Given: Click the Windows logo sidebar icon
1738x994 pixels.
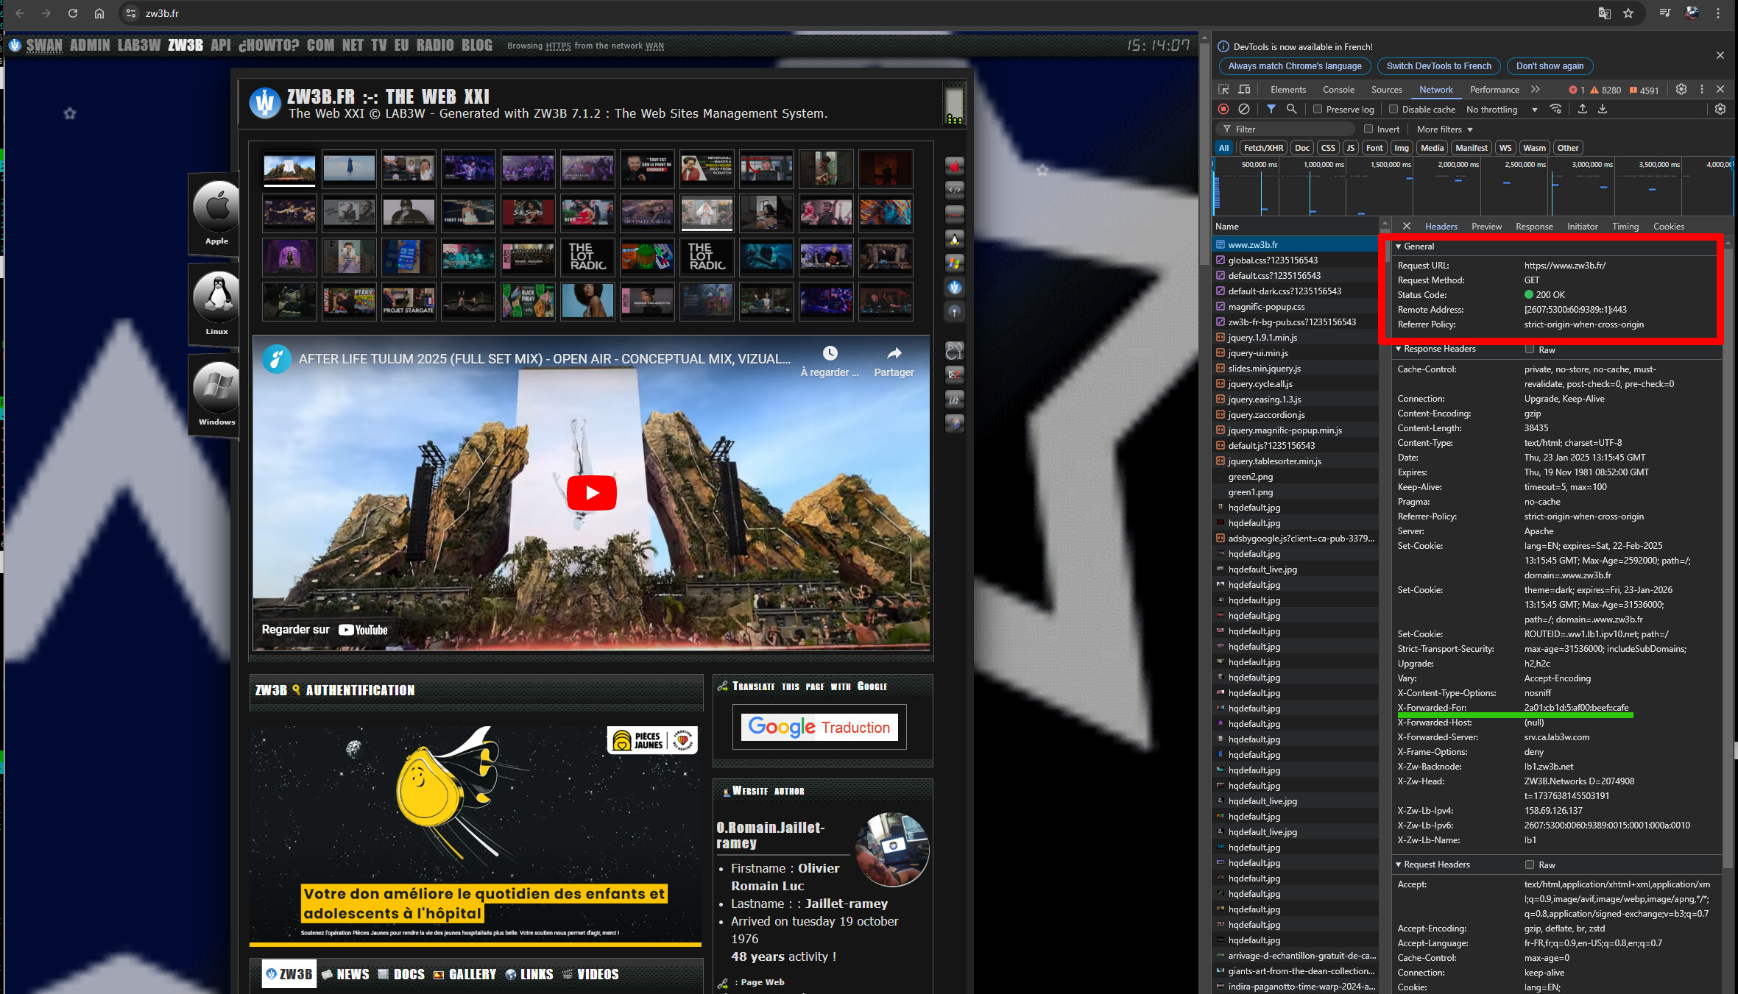Looking at the screenshot, I should pos(216,387).
